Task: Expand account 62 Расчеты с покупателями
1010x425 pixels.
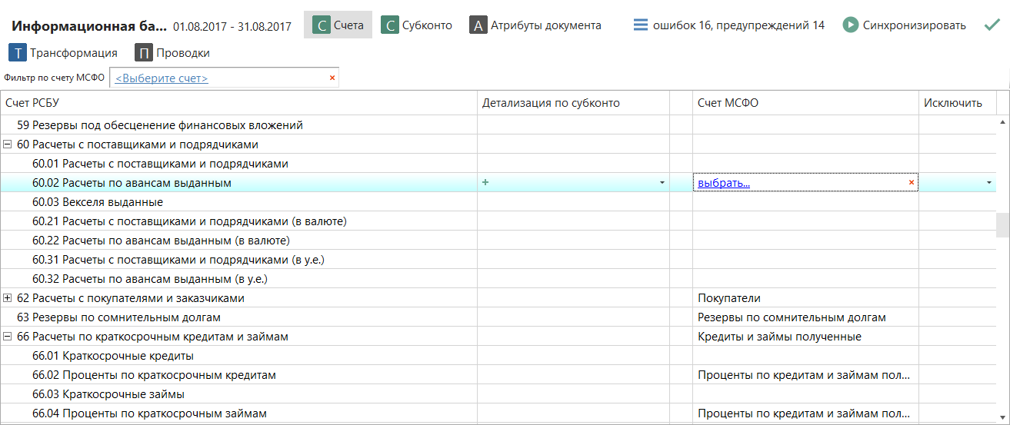Action: [8, 298]
